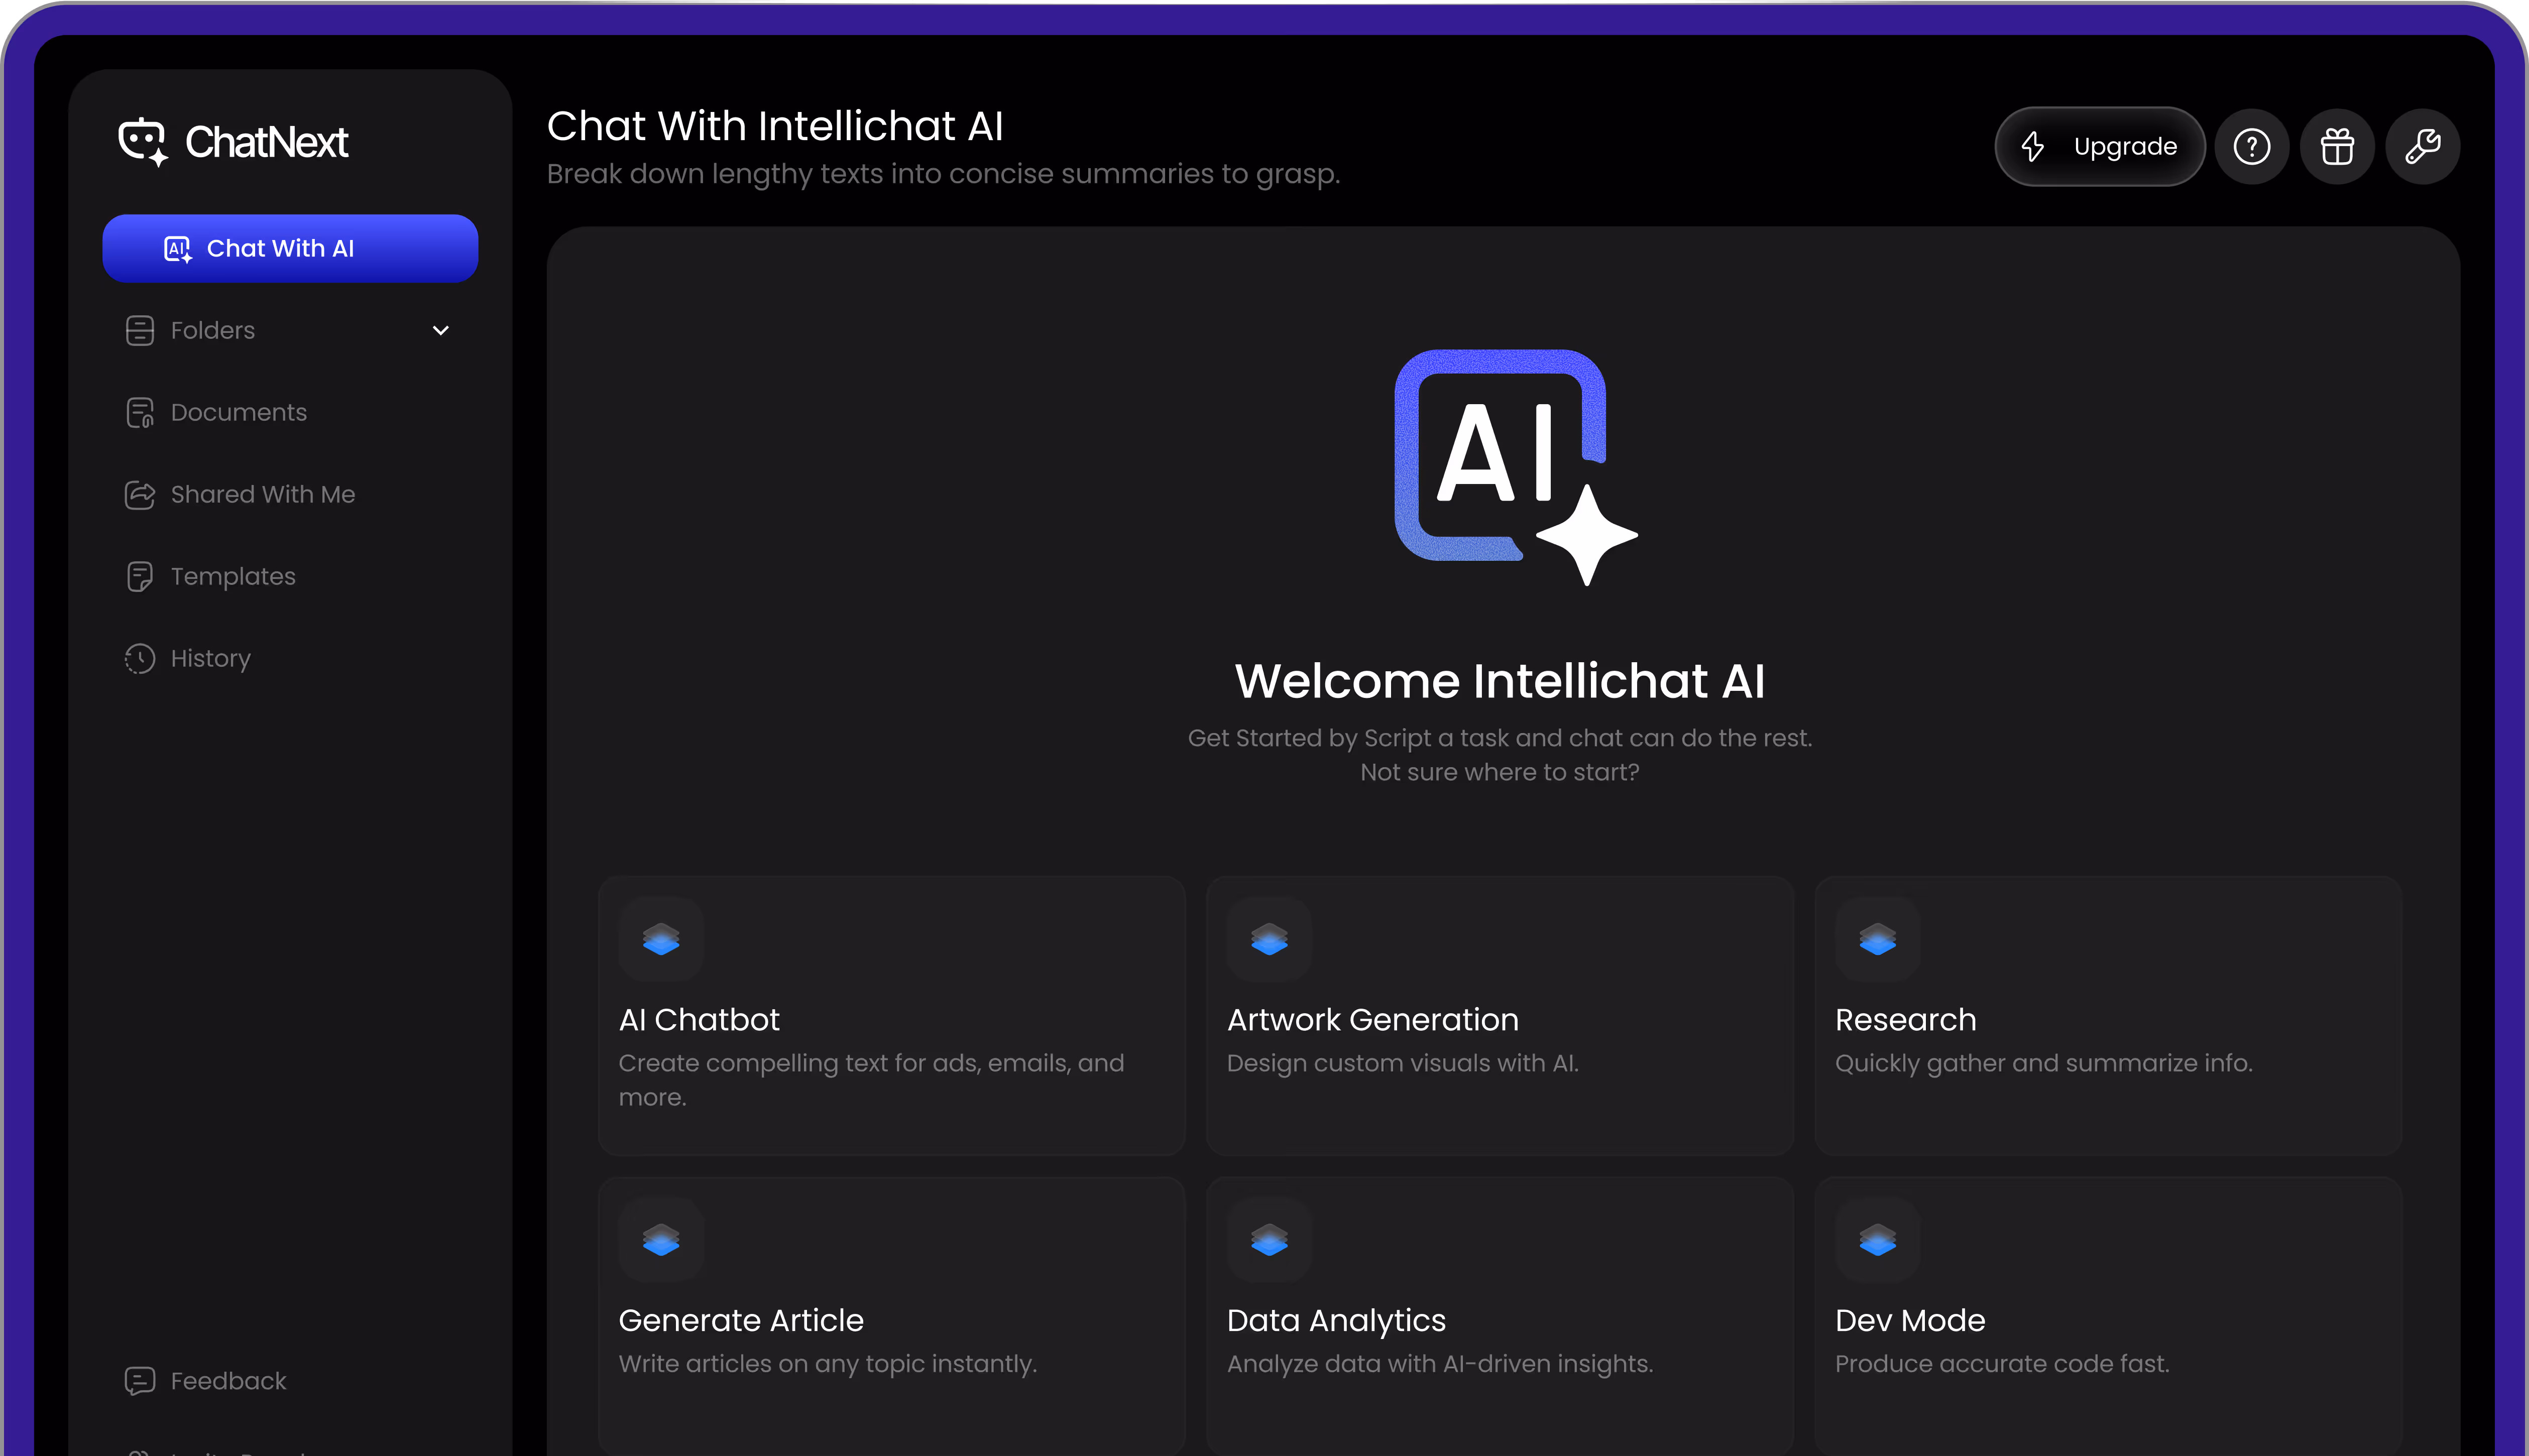Open the Folders sidebar section

(213, 330)
